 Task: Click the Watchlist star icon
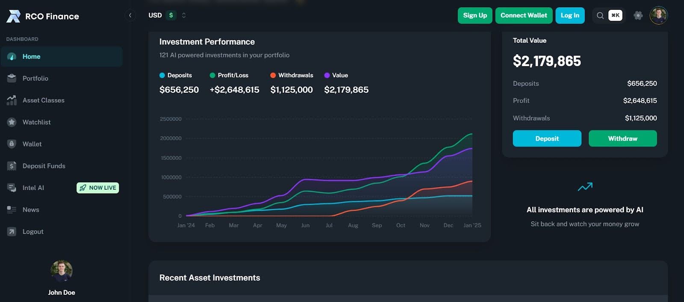click(x=12, y=122)
